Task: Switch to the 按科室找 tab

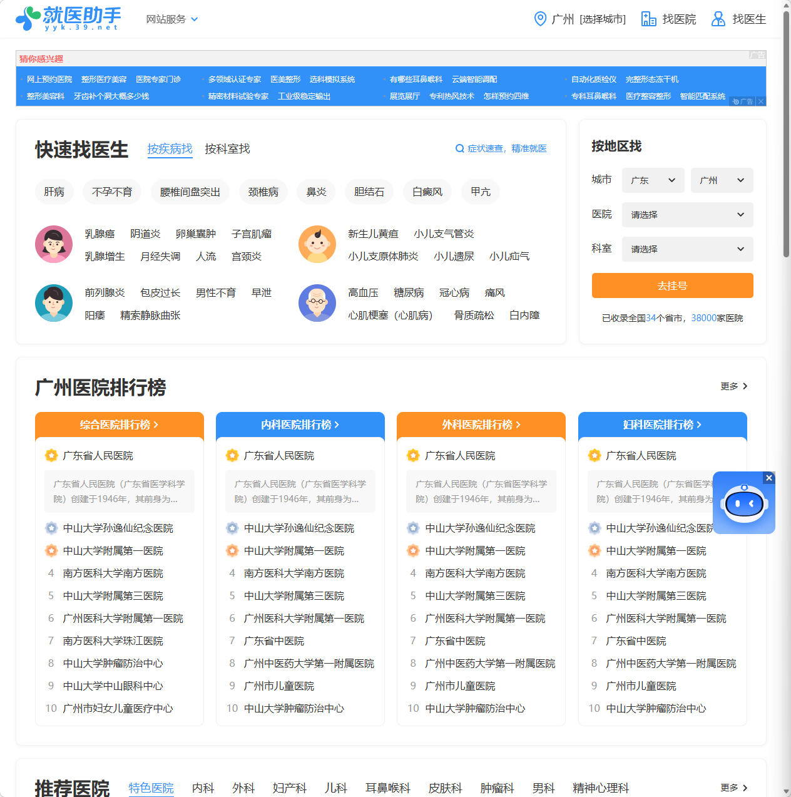Action: coord(227,149)
